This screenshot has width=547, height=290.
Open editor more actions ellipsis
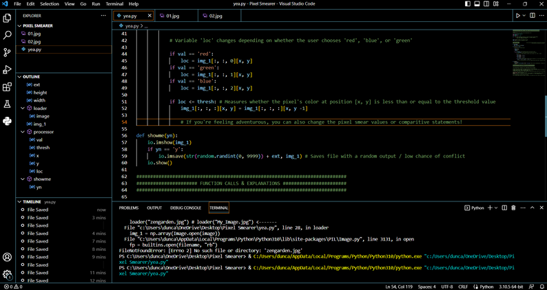[541, 16]
